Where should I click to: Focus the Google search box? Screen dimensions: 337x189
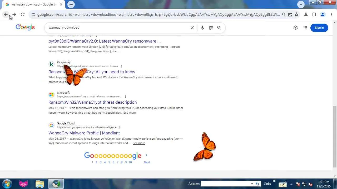(118, 28)
